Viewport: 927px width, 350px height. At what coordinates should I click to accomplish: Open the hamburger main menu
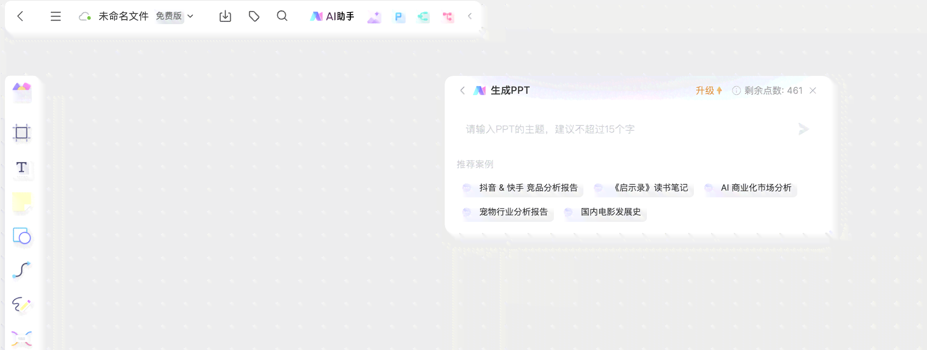pos(55,17)
